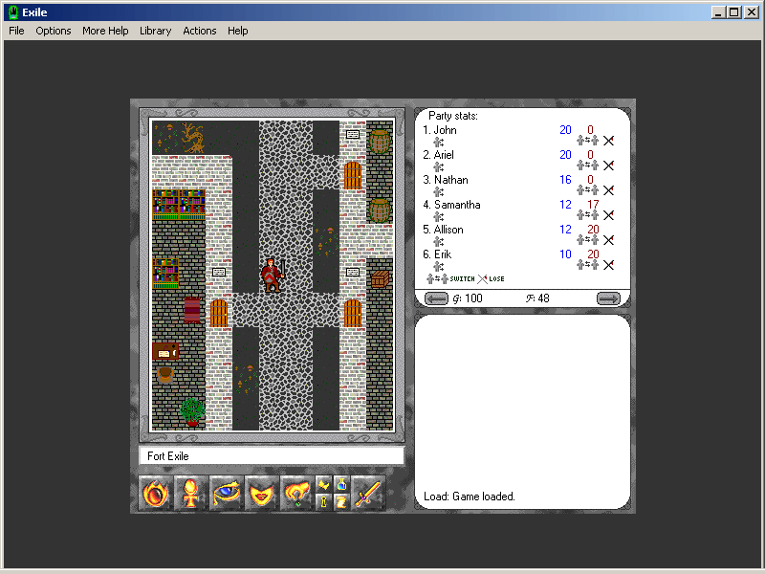The image size is (765, 574).
Task: Open the Help menu
Action: point(237,31)
